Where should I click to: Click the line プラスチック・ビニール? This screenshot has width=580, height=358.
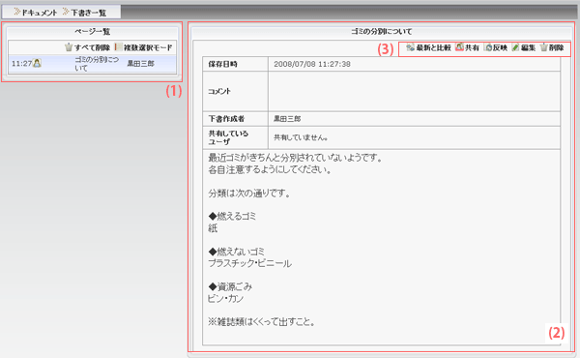249,263
